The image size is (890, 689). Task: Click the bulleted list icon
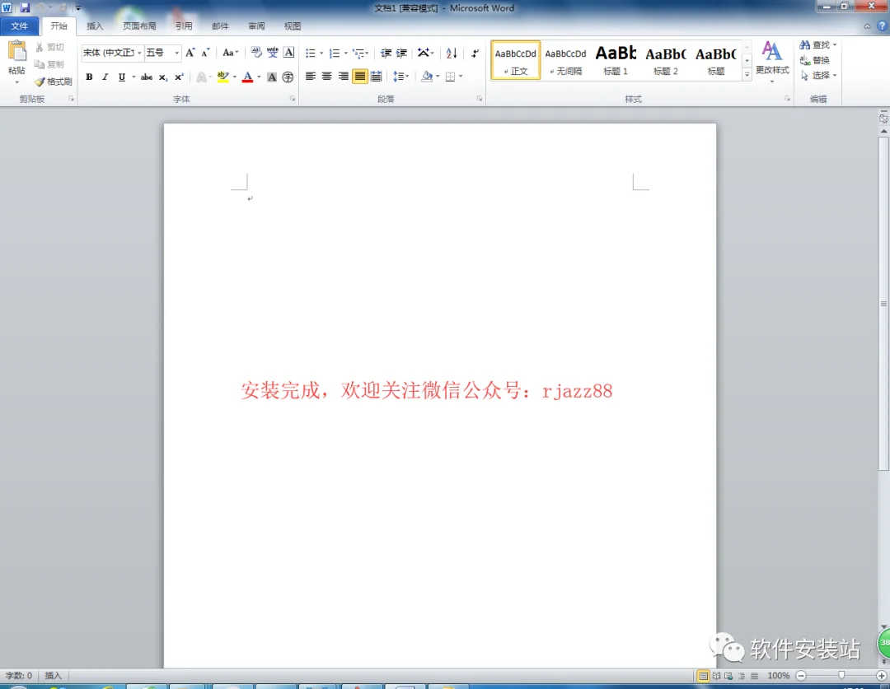311,54
